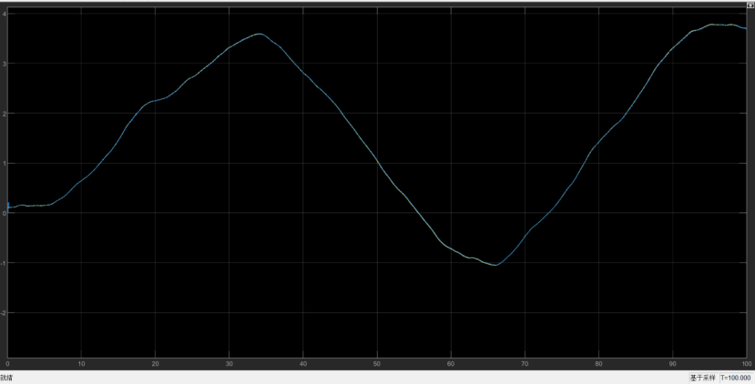Click the y-axis tick label 4
Viewport: 755px width, 384px height.
point(5,14)
